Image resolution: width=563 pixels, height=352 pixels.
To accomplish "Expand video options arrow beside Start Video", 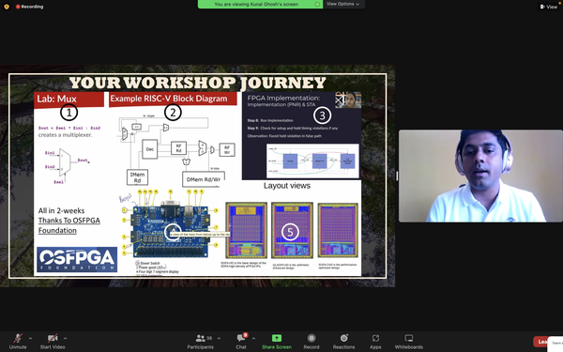I will pyautogui.click(x=65, y=338).
